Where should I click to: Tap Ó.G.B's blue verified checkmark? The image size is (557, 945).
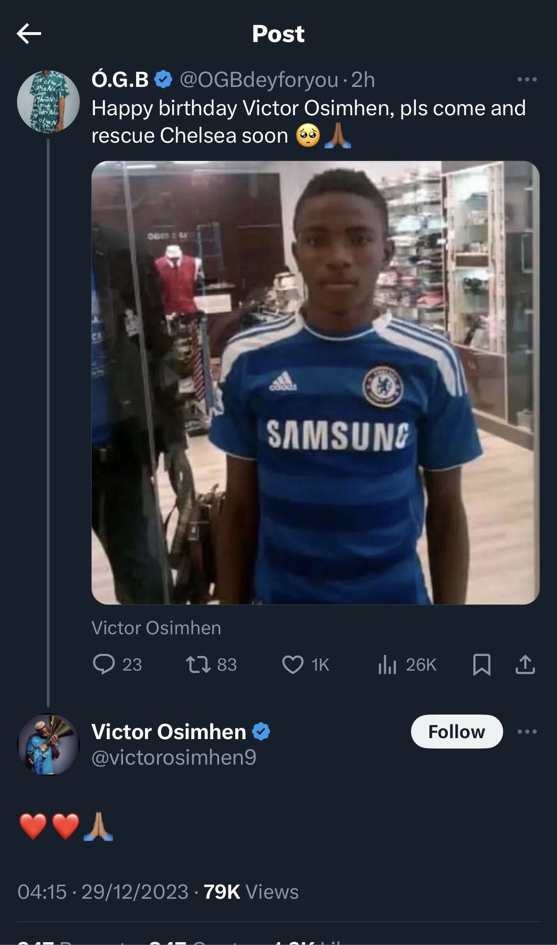(163, 79)
